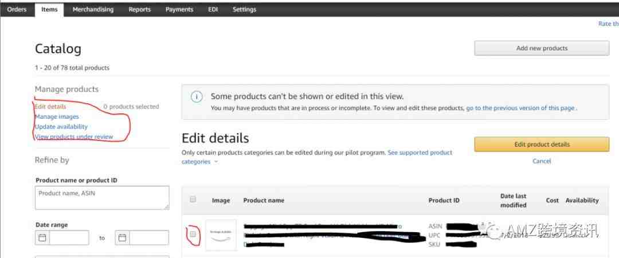Switch to the Items tab
Screen dimensions: 619x258
click(x=49, y=10)
